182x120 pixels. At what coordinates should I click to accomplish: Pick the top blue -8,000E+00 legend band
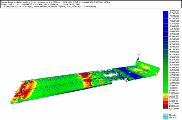(166, 12)
